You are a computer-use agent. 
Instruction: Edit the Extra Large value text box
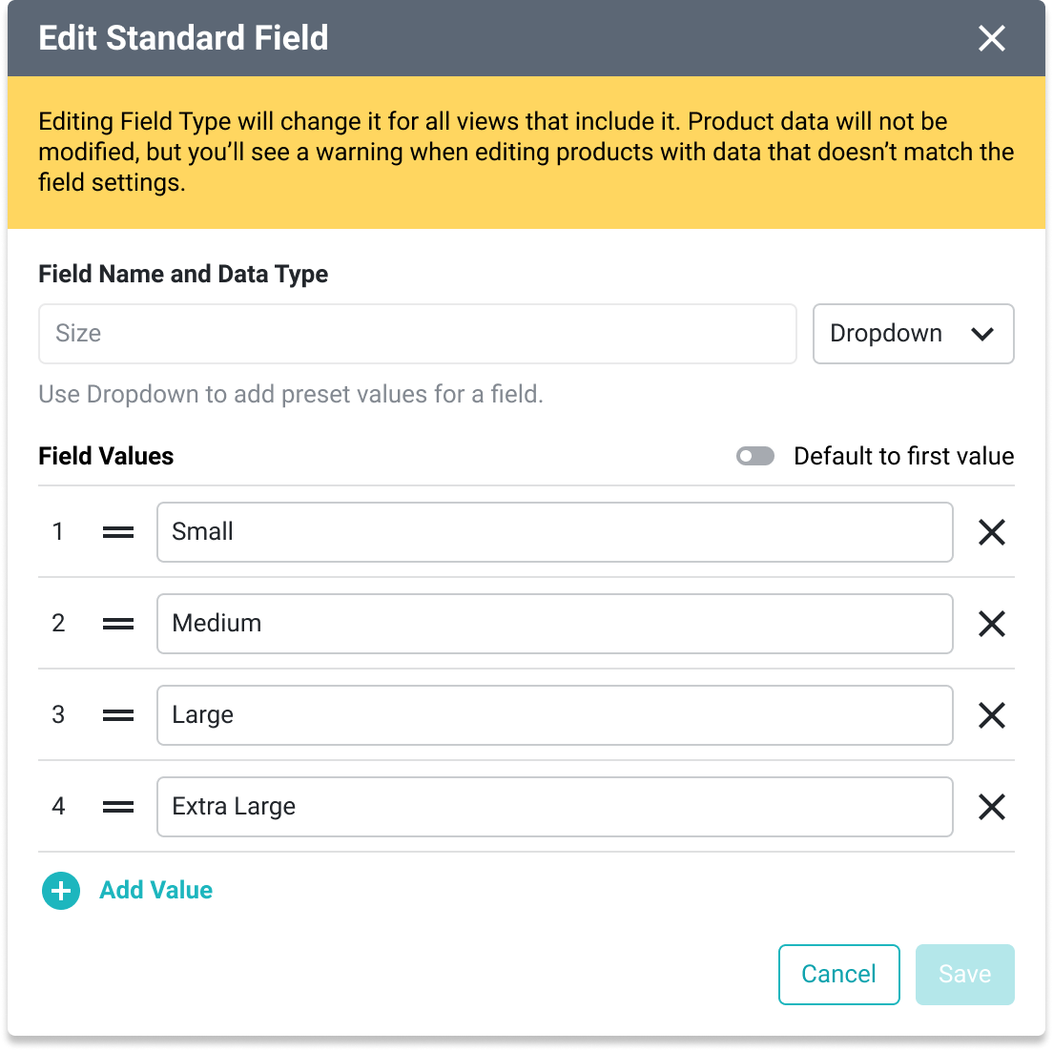pyautogui.click(x=554, y=807)
